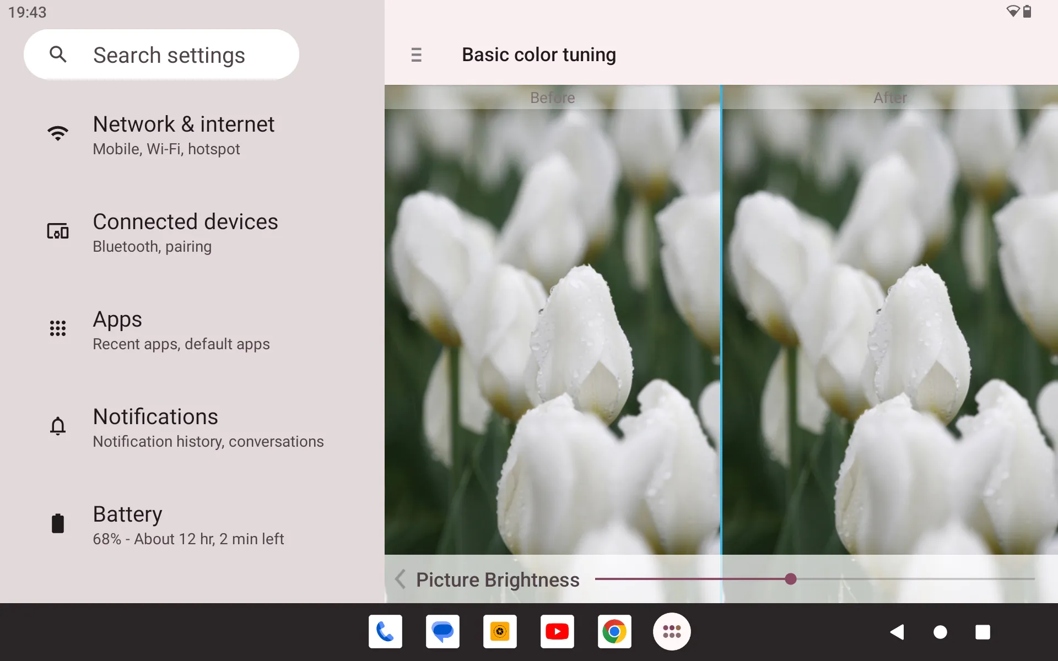1058x661 pixels.
Task: Click the Basic color tuning title
Action: pyautogui.click(x=539, y=55)
